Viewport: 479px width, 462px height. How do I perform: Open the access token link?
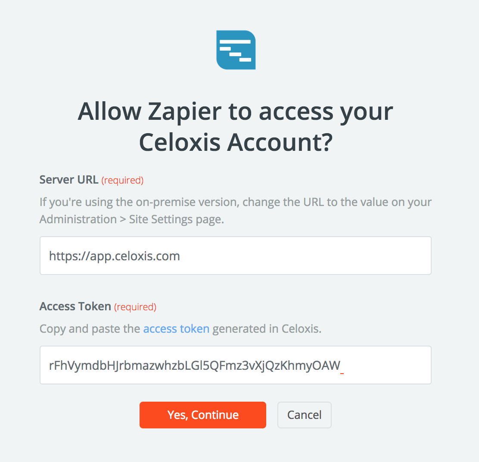[176, 329]
